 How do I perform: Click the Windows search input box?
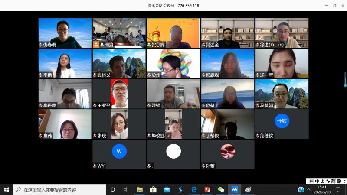click(x=61, y=190)
